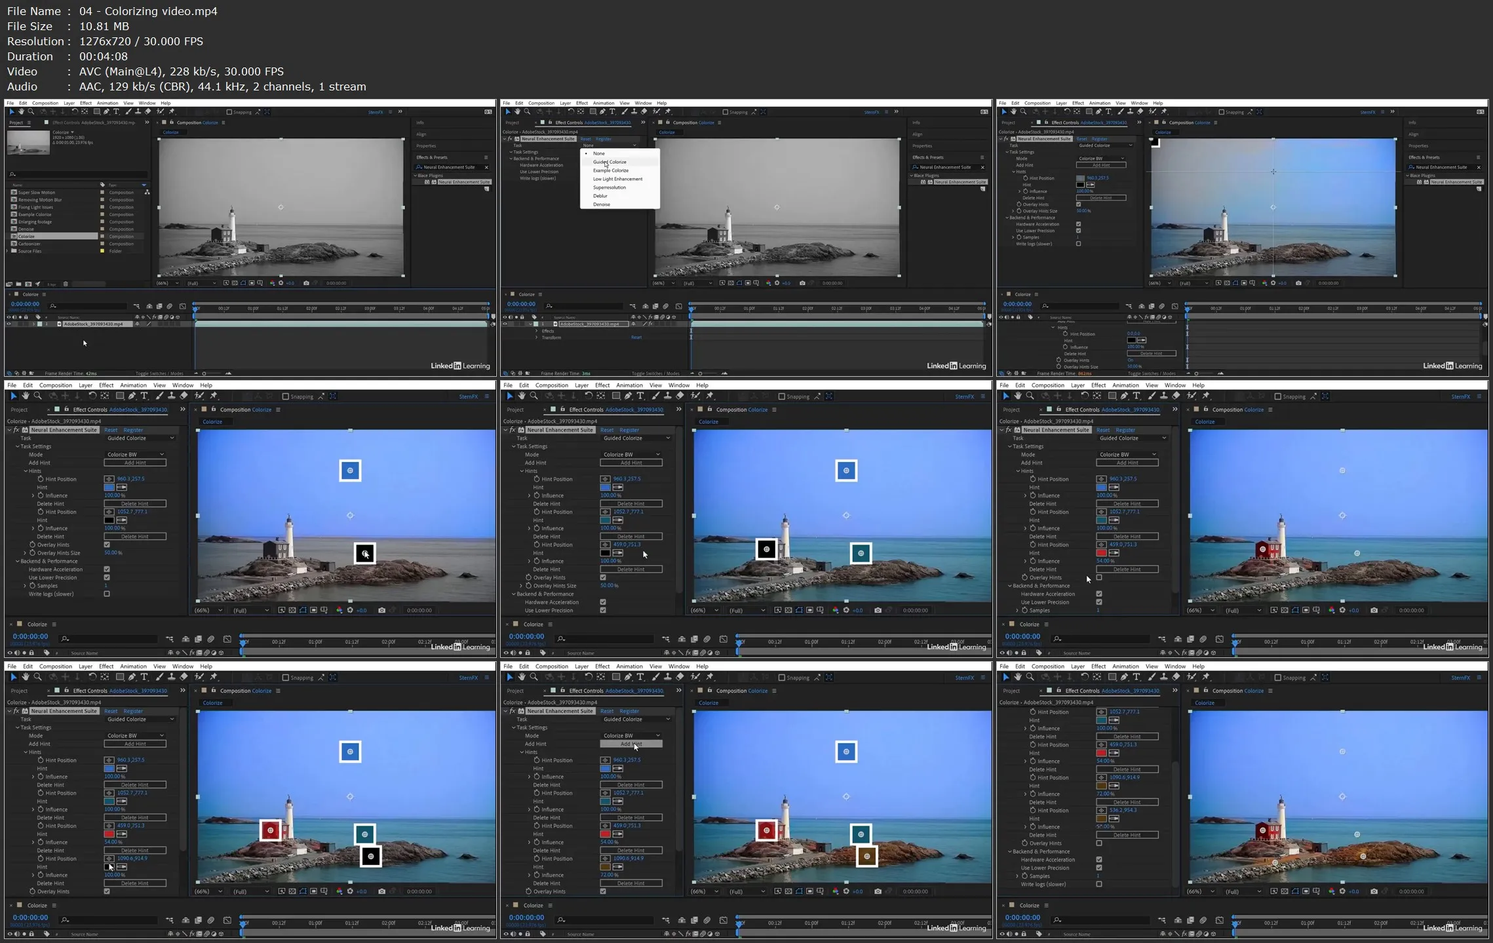The width and height of the screenshot is (1493, 943).
Task: Click Reset link in frame with black house marker
Action: [x=607, y=430]
